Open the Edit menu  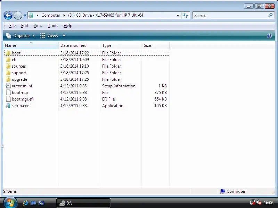(x=24, y=26)
